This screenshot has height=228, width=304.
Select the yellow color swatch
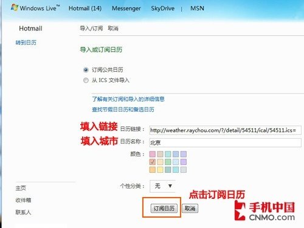tap(160, 170)
